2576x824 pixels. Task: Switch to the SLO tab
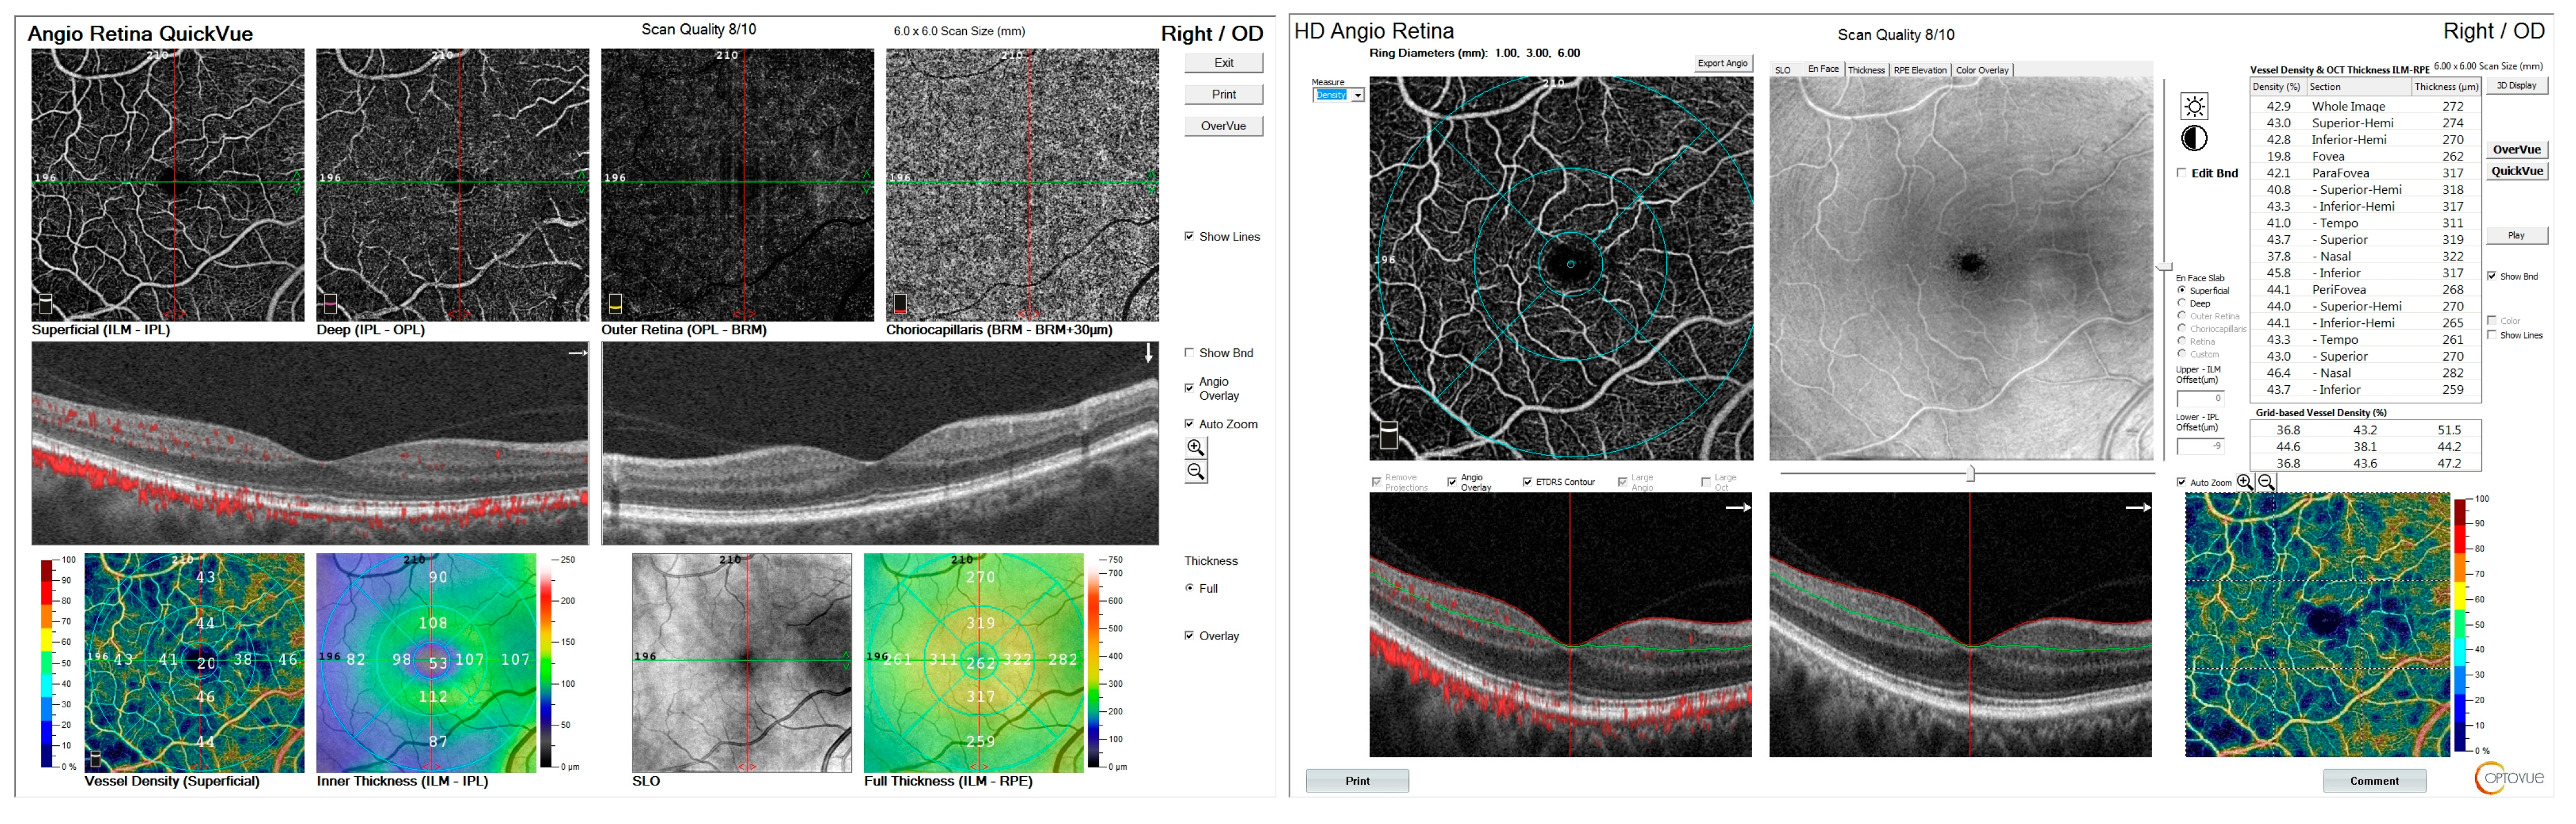coord(1783,70)
